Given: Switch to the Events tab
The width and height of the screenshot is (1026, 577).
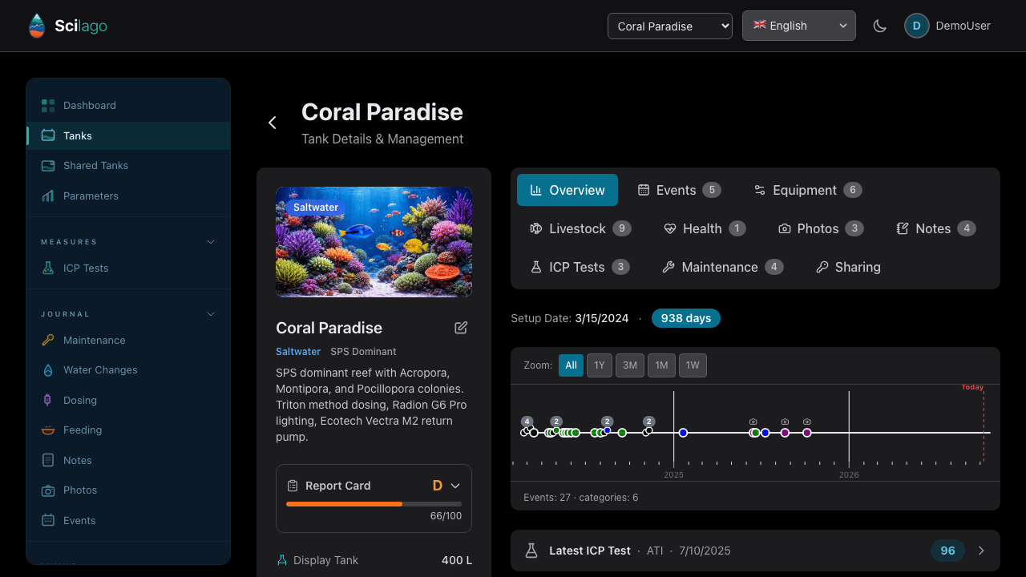Looking at the screenshot, I should pos(679,190).
